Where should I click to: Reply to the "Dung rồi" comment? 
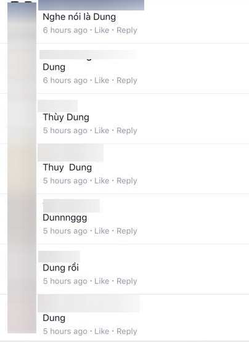(127, 281)
